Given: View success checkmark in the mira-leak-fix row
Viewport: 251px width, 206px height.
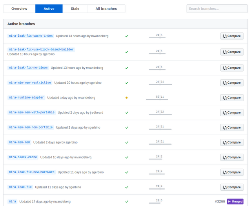Looking at the screenshot, I should pyautogui.click(x=127, y=187).
